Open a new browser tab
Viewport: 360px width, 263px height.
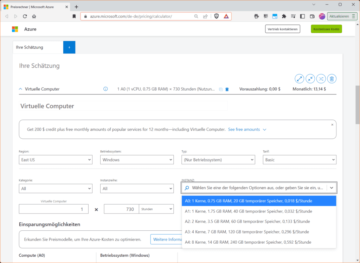[76, 7]
